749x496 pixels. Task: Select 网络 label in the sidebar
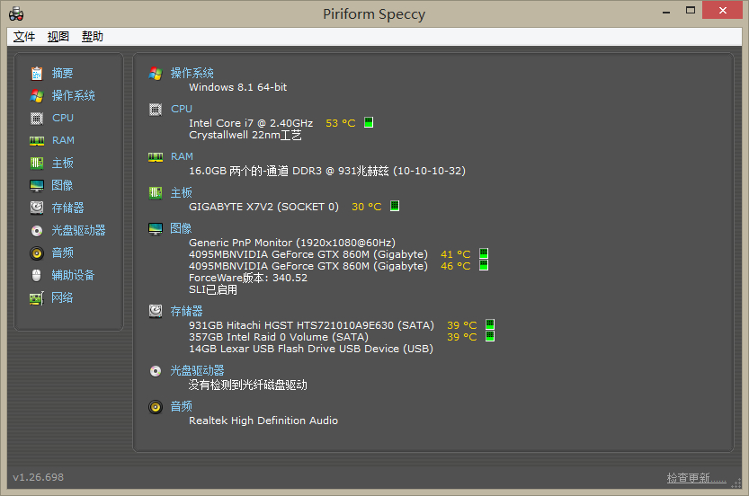[x=63, y=298]
